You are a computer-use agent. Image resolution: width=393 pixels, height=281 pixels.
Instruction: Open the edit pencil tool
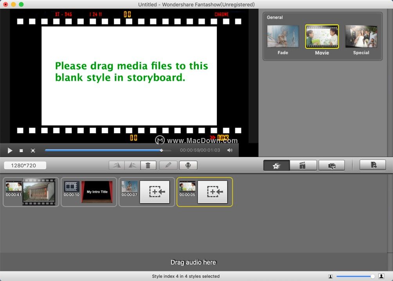coord(168,165)
